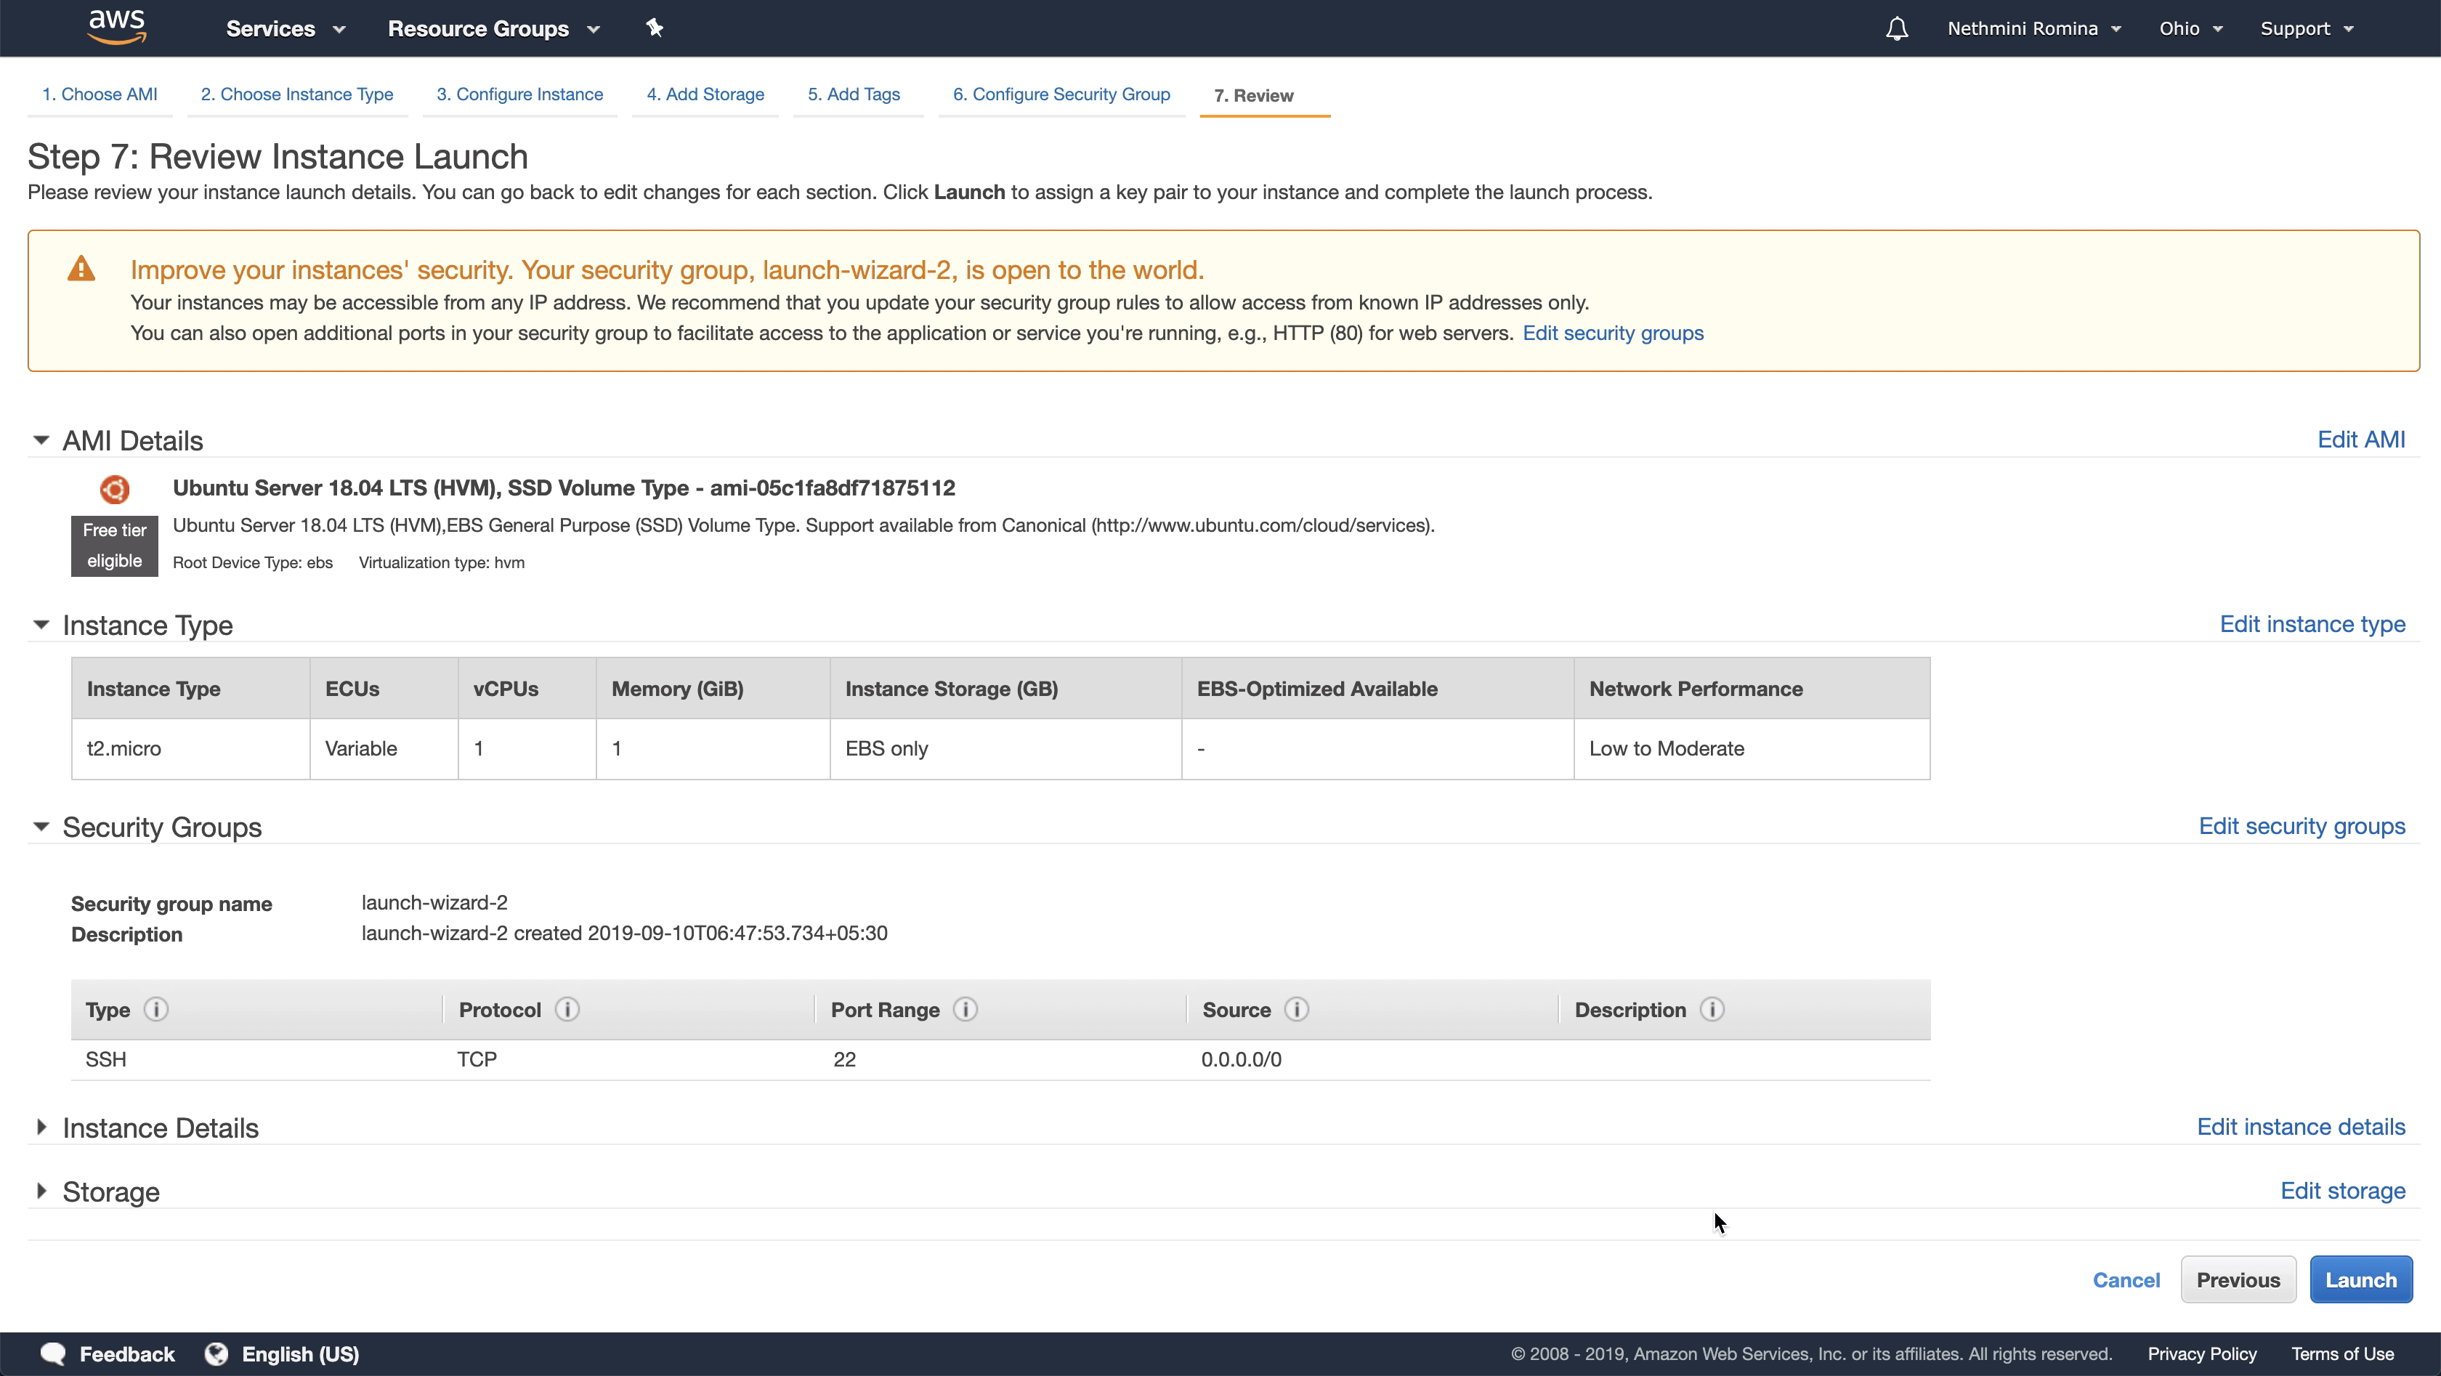Click info icon next to Type column
Image resolution: width=2441 pixels, height=1376 pixels.
[x=156, y=1009]
